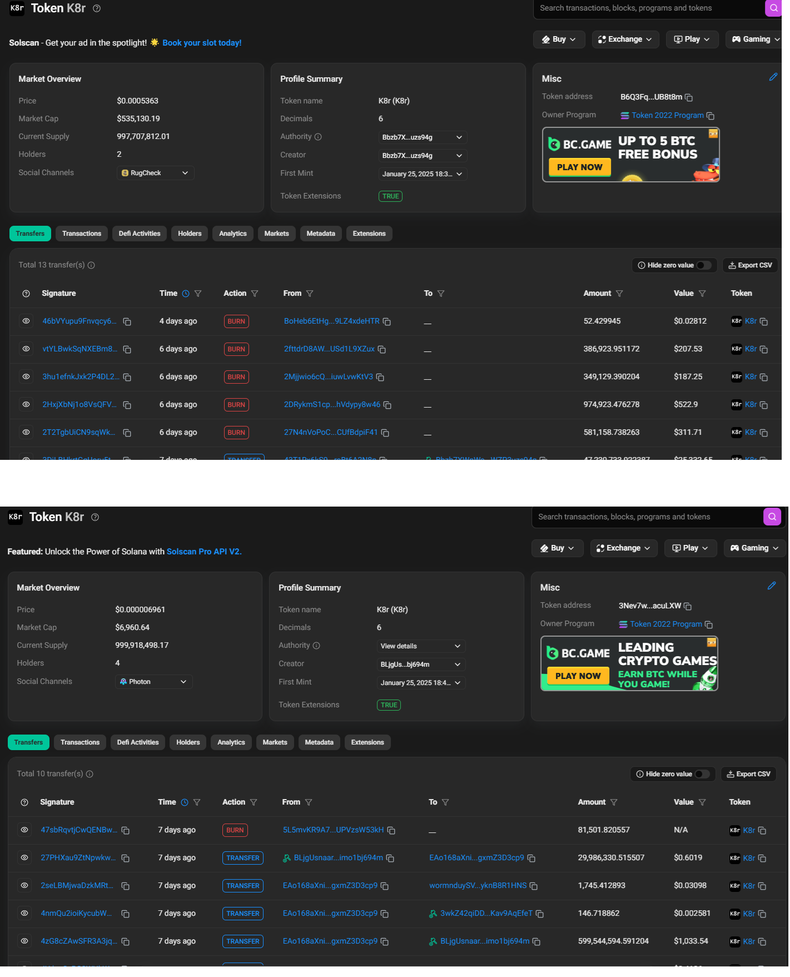
Task: Toggle eye icon for signature 2HxjXbNj1o8VsQFV...
Action: [26, 404]
